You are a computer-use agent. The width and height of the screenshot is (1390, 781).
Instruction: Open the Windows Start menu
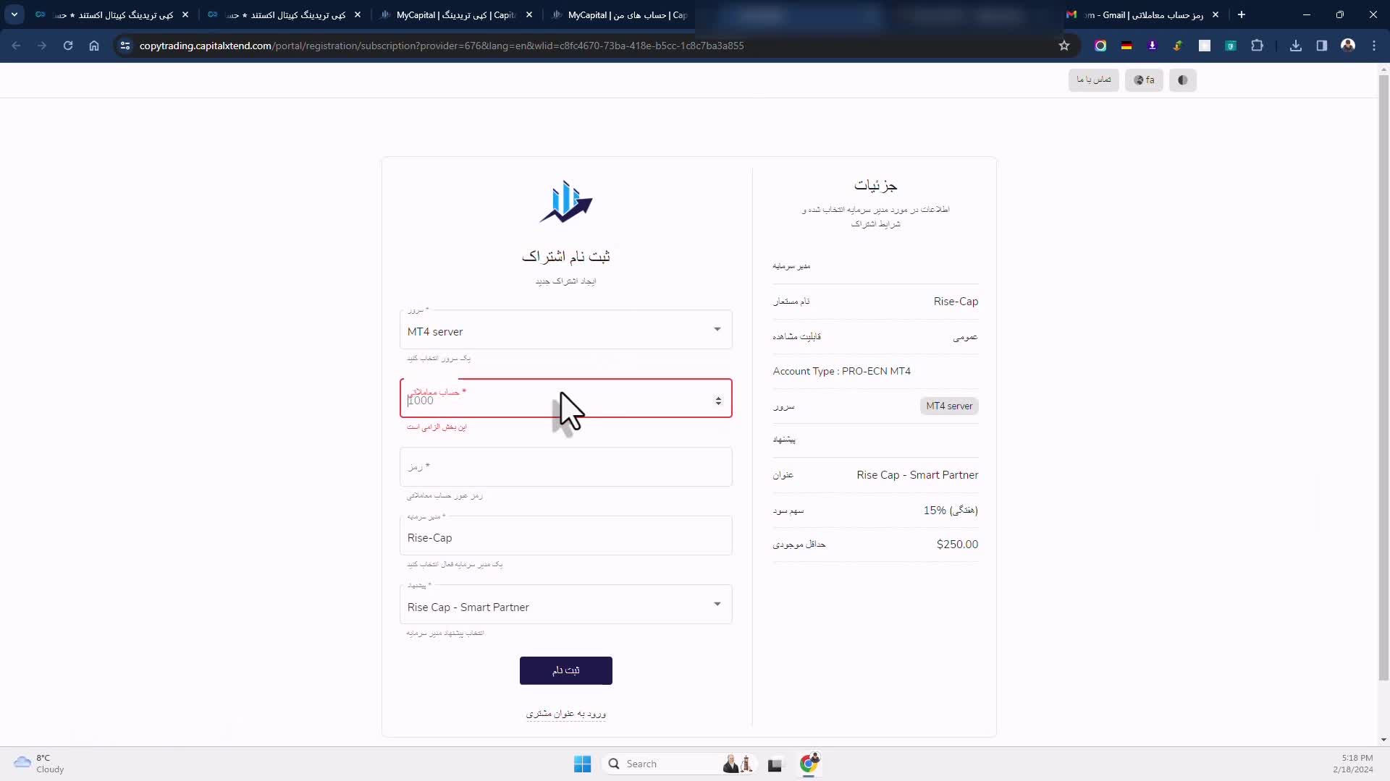click(x=582, y=764)
